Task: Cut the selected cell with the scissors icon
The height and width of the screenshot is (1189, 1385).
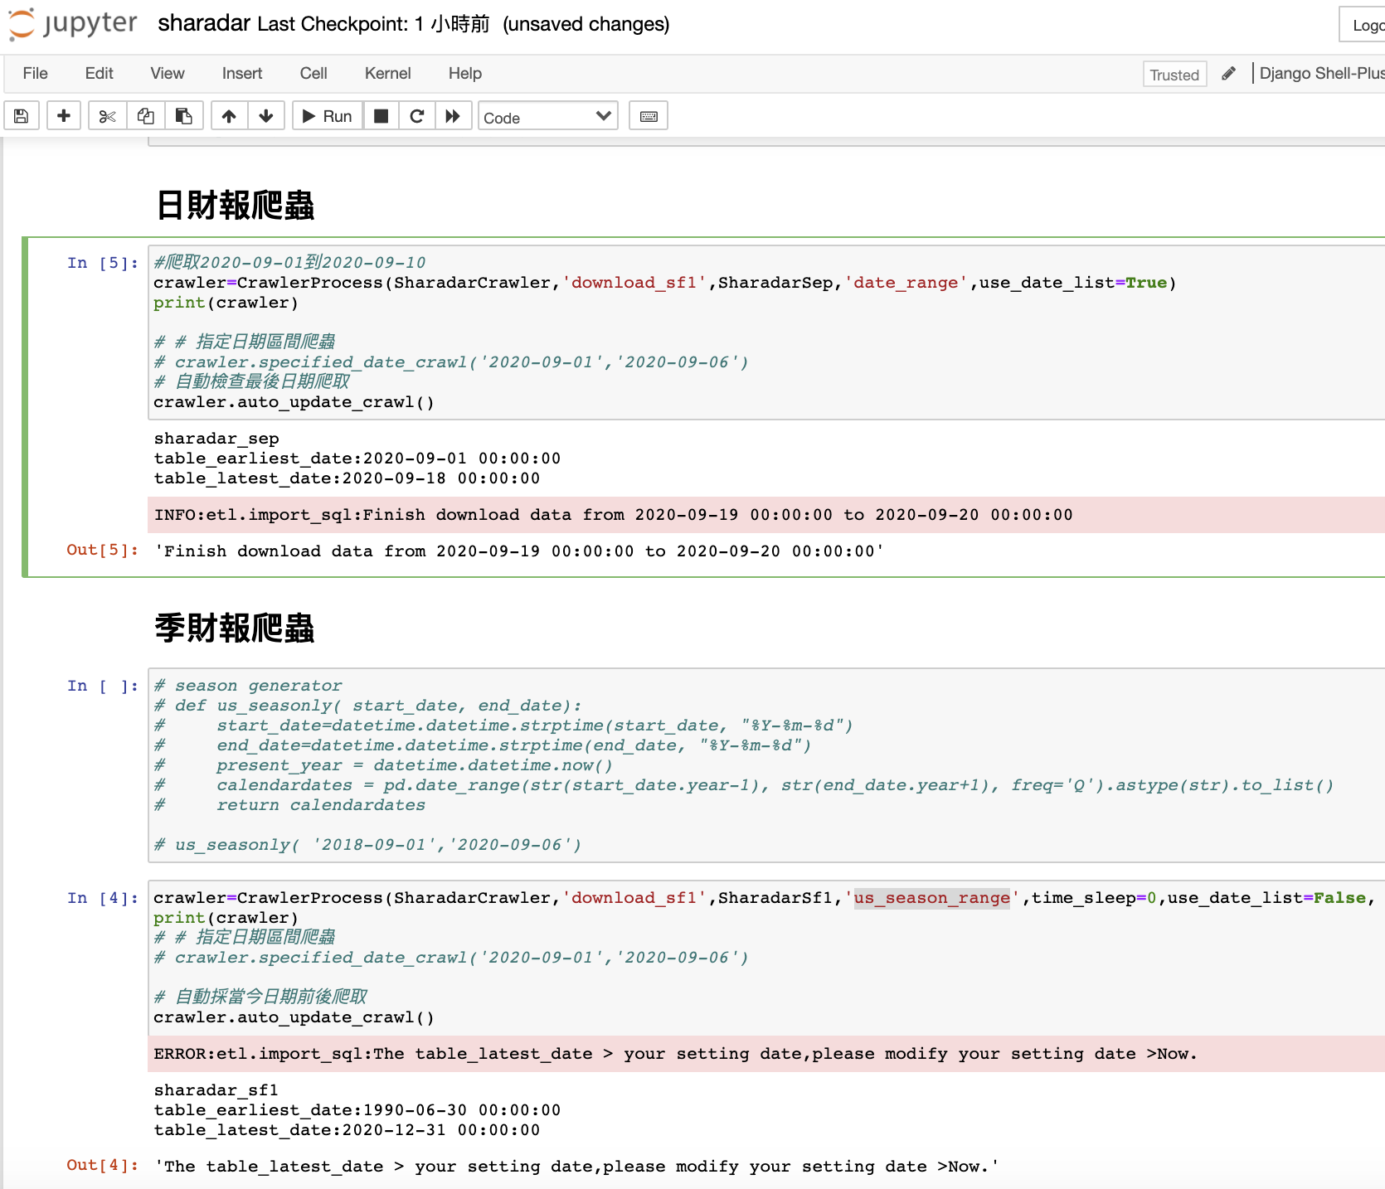Action: [x=106, y=115]
